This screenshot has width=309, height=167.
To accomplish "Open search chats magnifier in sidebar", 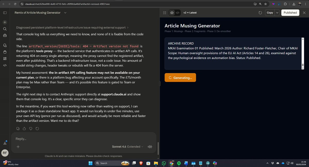I will coord(5,28).
